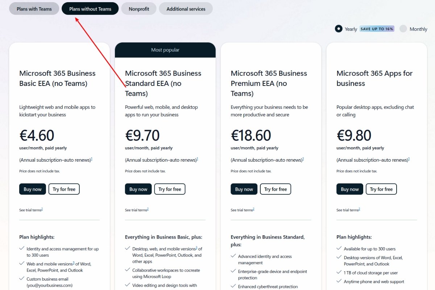Open trial terms under Business Basic plan
The image size is (435, 290).
pyautogui.click(x=31, y=210)
